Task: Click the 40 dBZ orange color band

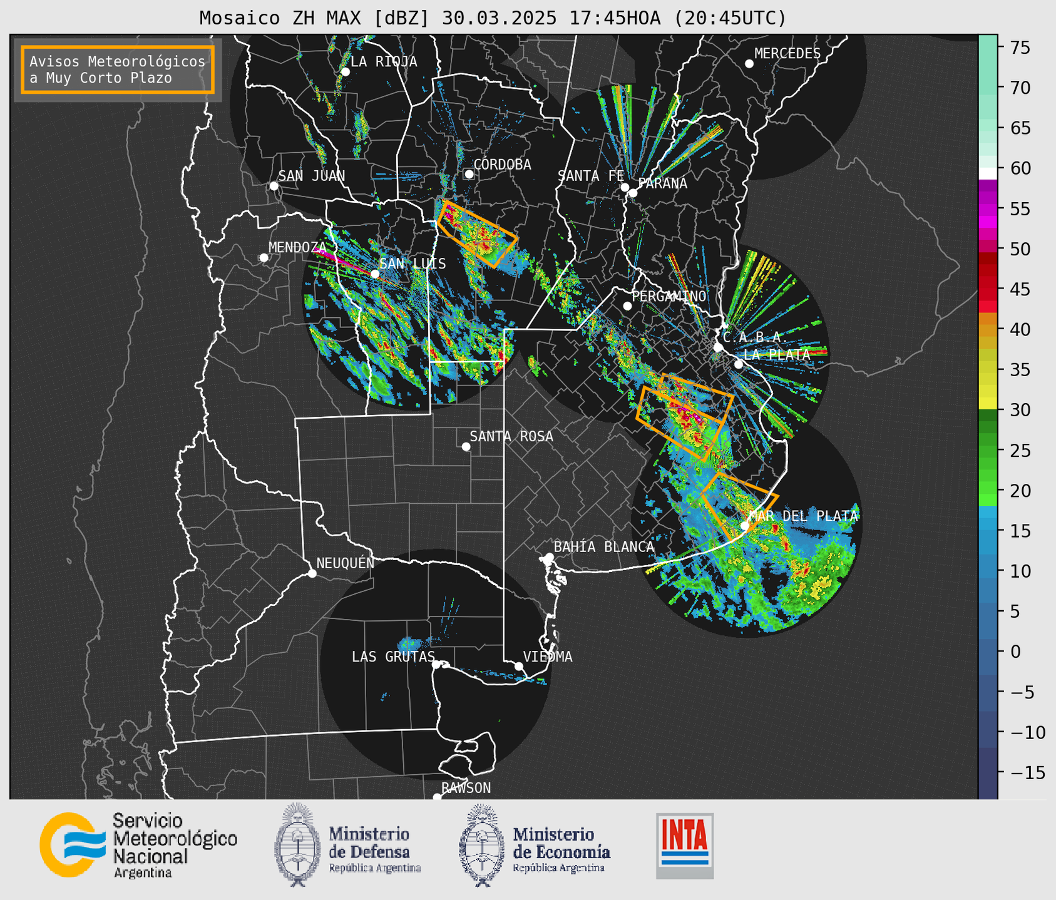Action: [987, 330]
